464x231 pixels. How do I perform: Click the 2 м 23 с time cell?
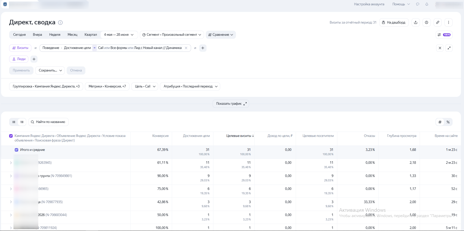(452, 163)
